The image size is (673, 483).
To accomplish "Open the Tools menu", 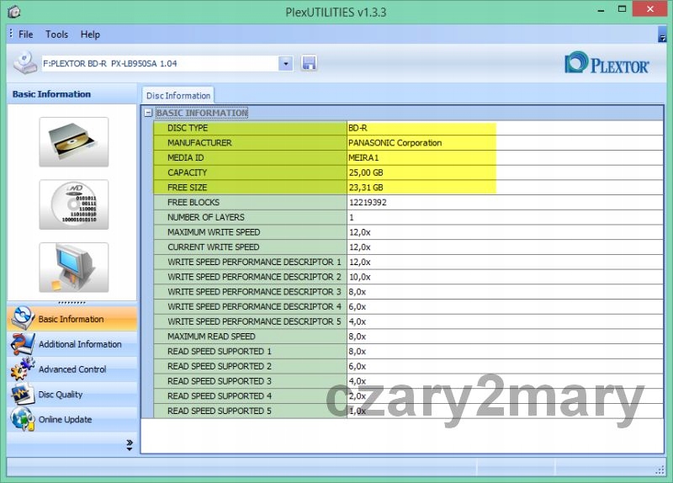I will pos(56,34).
